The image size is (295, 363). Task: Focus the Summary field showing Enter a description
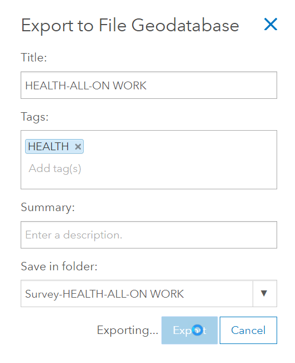pos(149,235)
